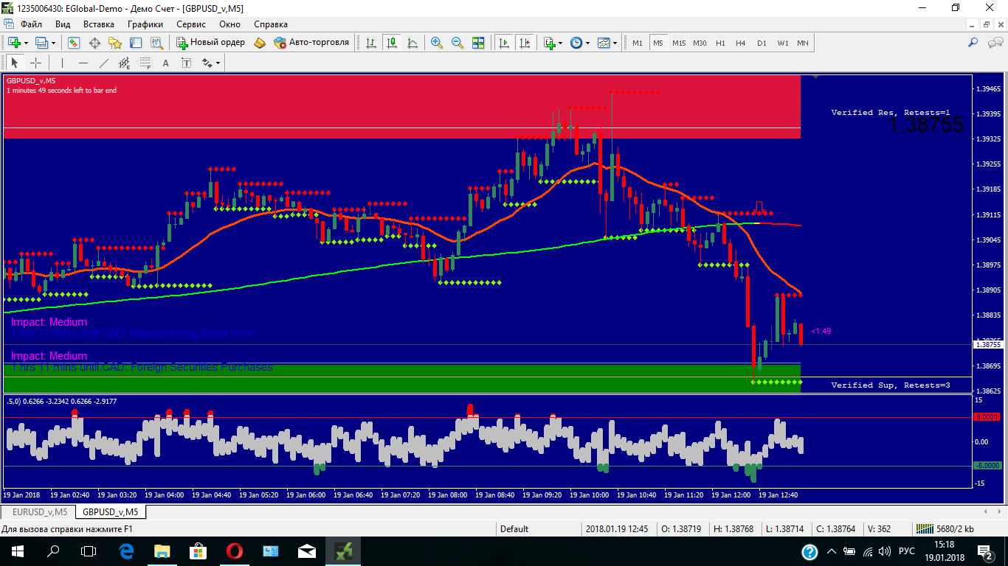
Task: Open the periodicity clock dropdown arrow
Action: point(588,43)
